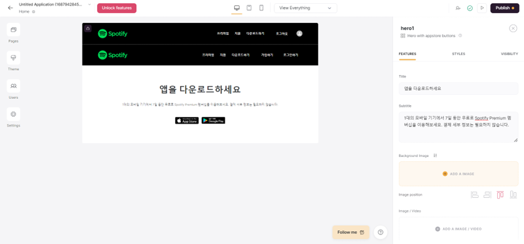Click the Publish button

504,8
